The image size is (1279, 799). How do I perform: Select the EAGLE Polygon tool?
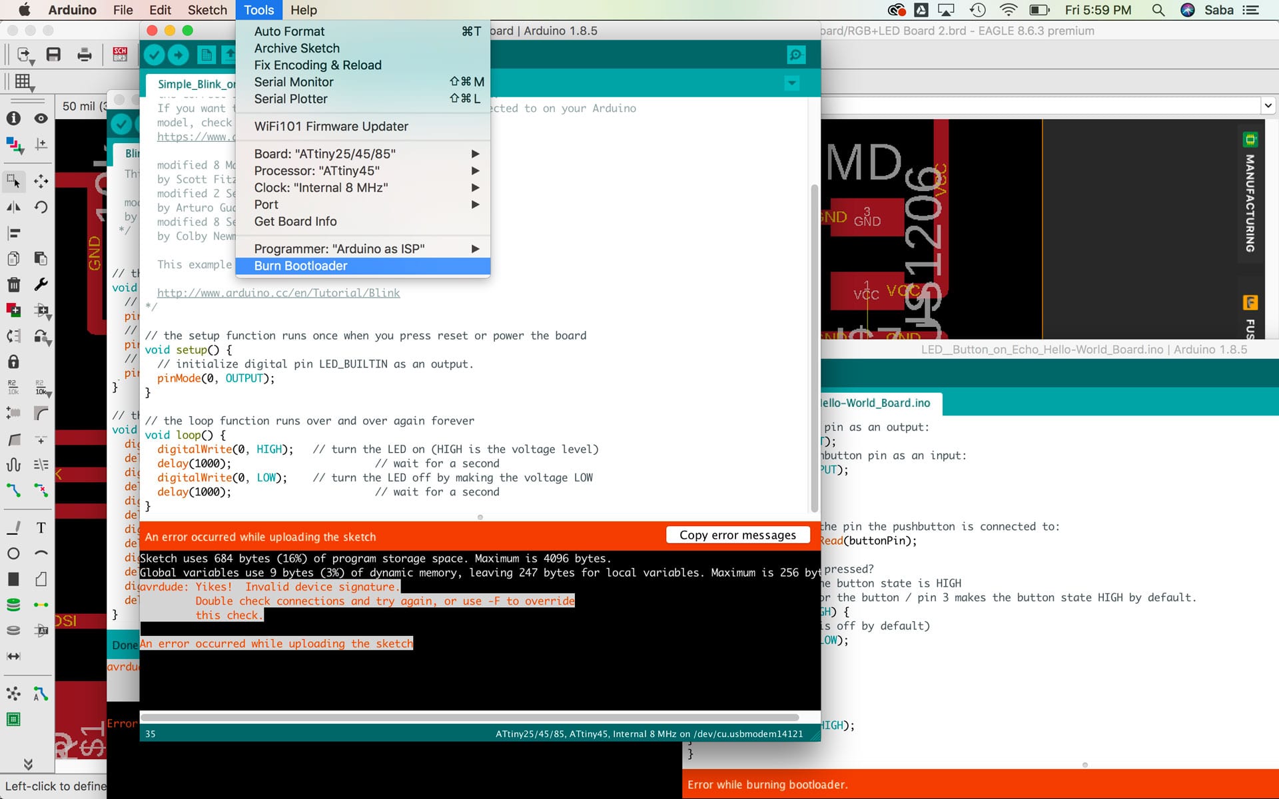tap(41, 579)
